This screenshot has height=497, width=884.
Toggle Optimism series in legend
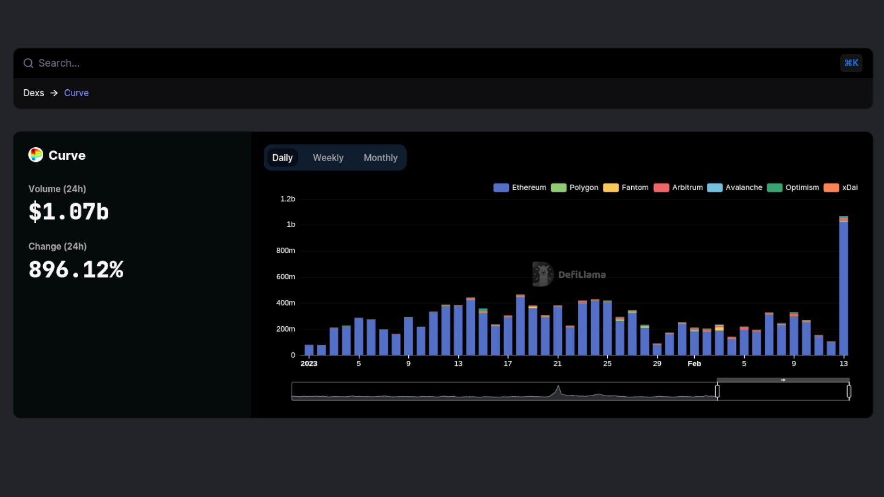pyautogui.click(x=793, y=188)
